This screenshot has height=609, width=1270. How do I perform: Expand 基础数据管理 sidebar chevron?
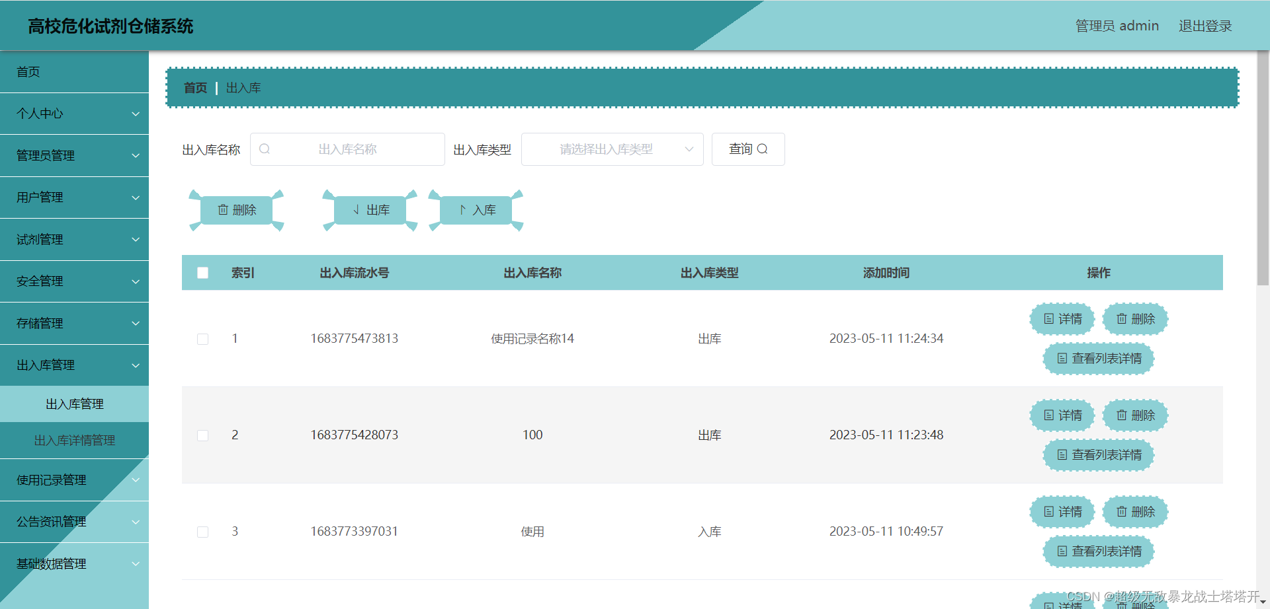coord(136,564)
